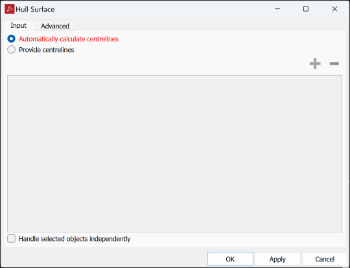The width and height of the screenshot is (350, 268).
Task: Maximize the Hull Surface window
Action: 306,9
